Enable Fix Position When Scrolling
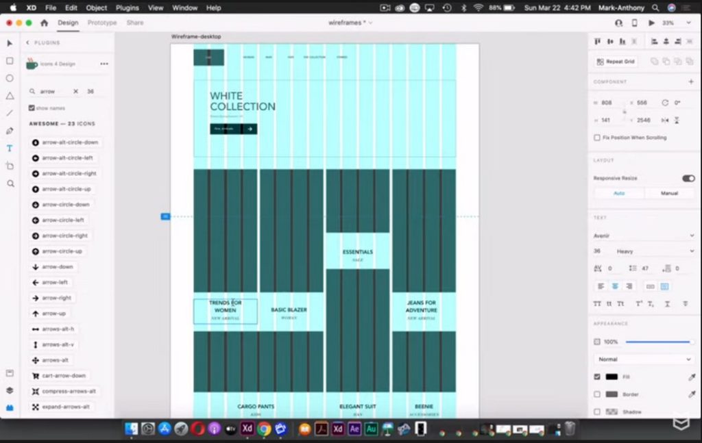 point(597,137)
